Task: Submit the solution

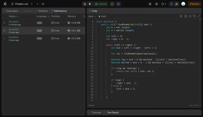Action: (x=101, y=4)
